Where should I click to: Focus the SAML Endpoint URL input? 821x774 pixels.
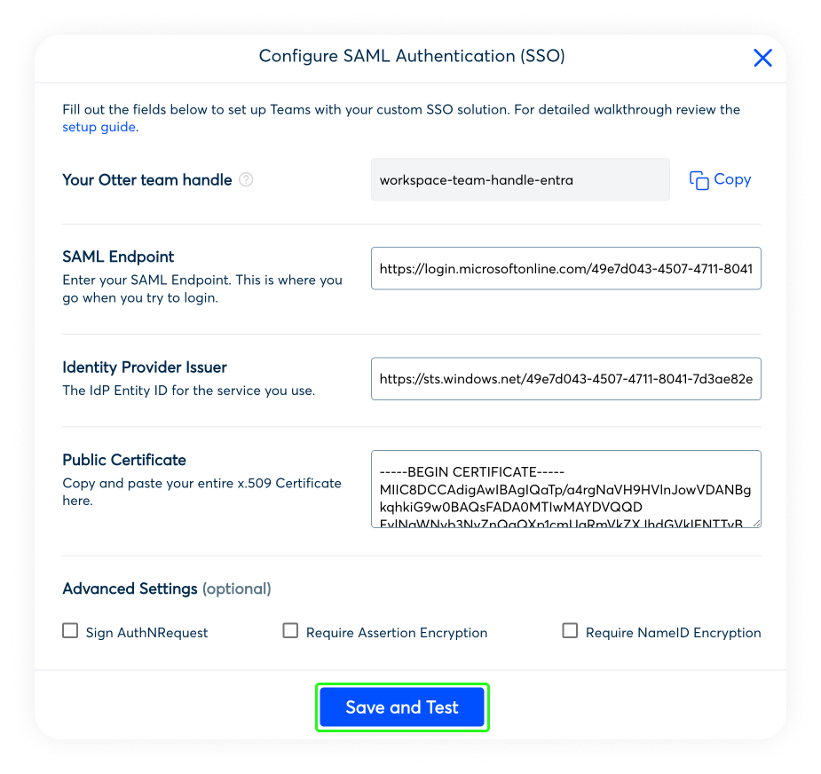[x=565, y=268]
